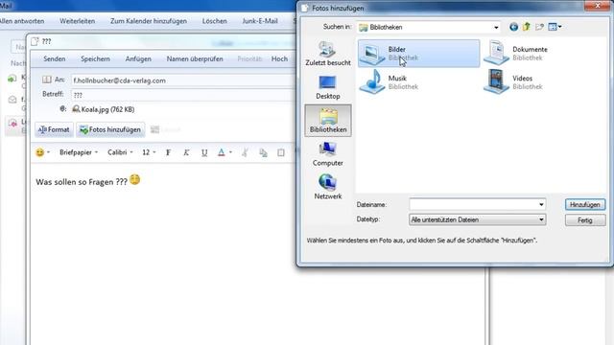Select Netzwerk in the places bar
The height and width of the screenshot is (345, 614).
coord(328,187)
